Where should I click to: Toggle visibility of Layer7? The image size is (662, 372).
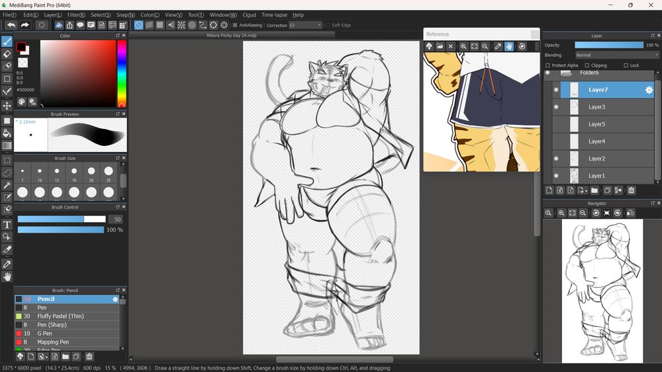click(x=556, y=90)
